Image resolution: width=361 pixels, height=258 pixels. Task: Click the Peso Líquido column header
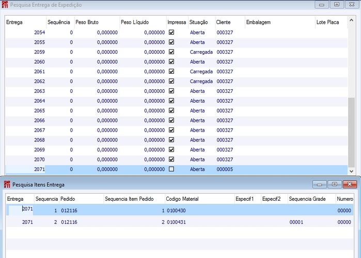[143, 22]
